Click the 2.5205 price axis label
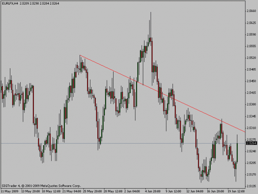Image resolution: width=258 pixels, height=194 pixels. pos(251,163)
